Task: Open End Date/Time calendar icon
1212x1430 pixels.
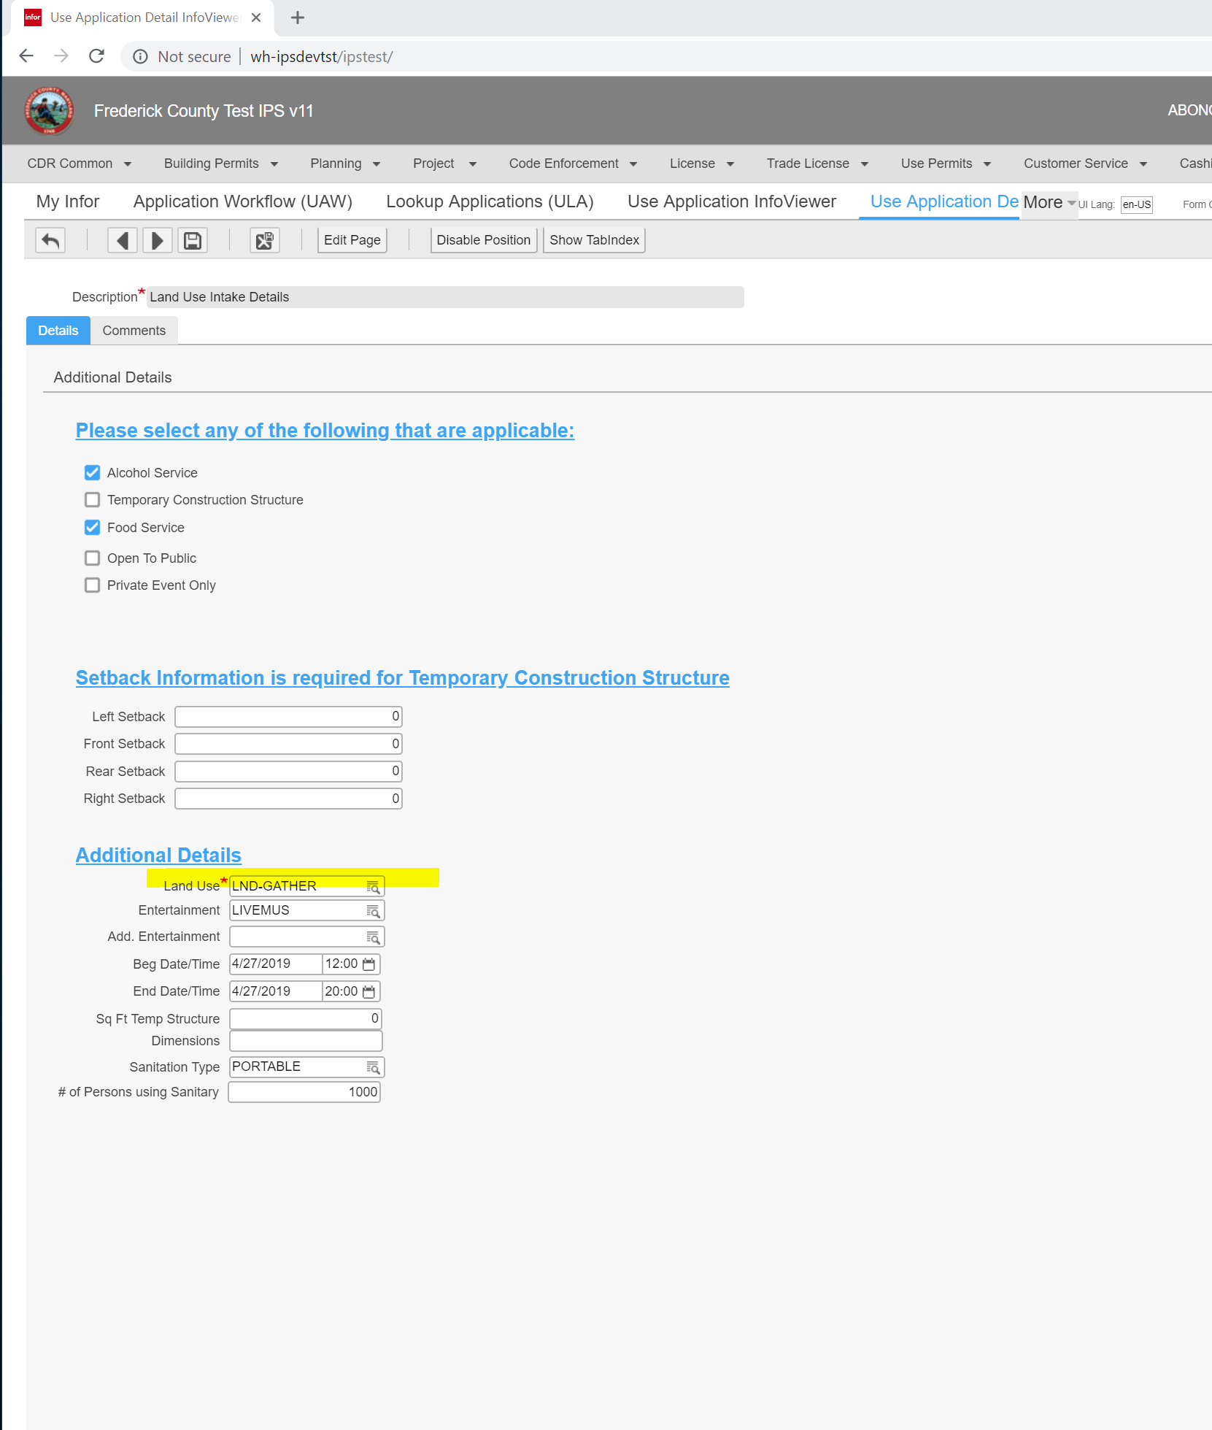Action: (369, 991)
